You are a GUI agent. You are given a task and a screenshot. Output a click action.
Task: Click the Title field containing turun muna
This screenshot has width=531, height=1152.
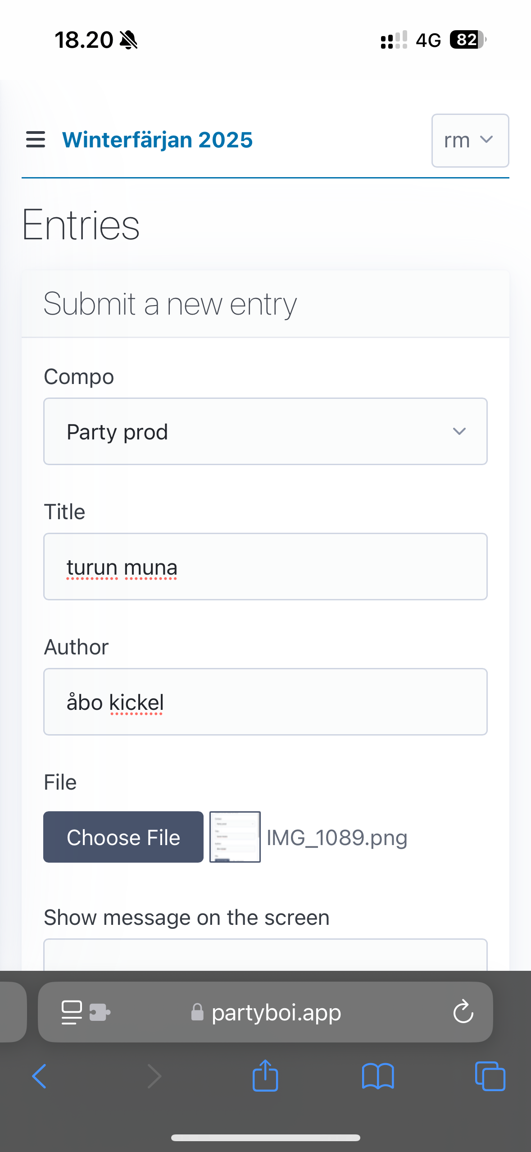[x=265, y=567]
